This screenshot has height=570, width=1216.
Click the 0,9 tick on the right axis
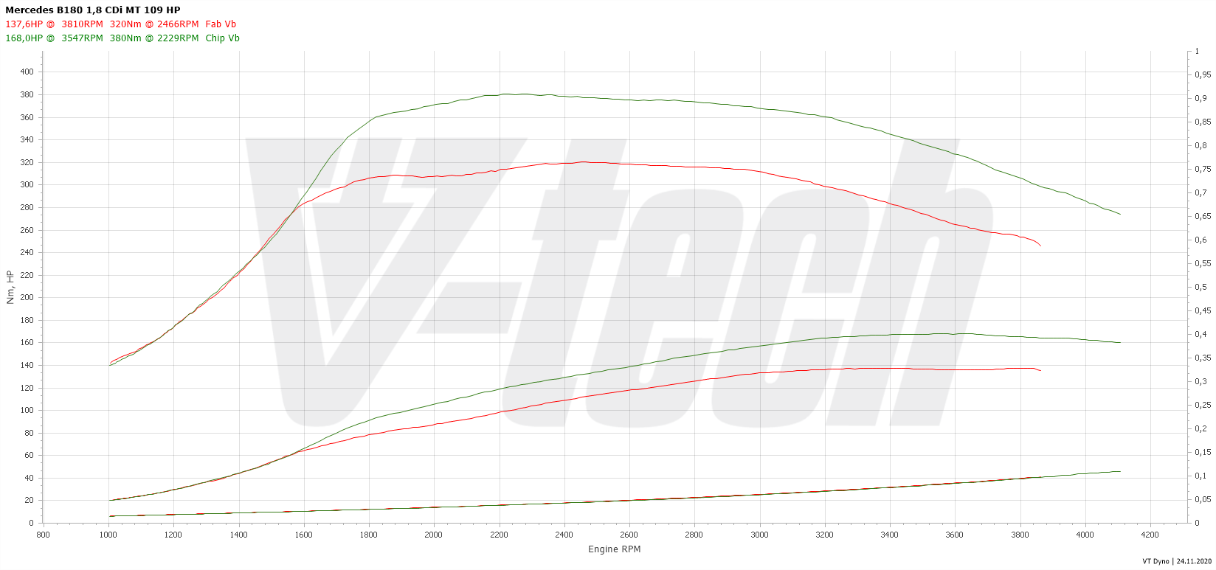click(1201, 98)
